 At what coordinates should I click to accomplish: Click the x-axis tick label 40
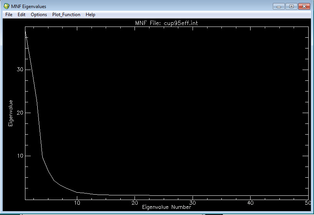click(250, 203)
